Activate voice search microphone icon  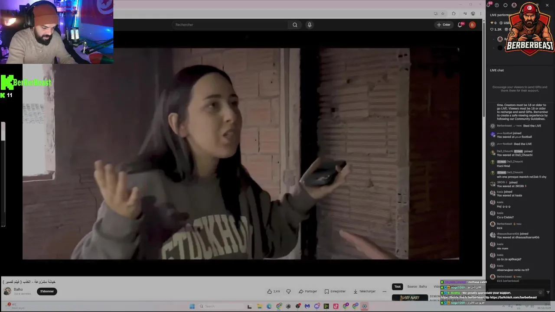[310, 25]
